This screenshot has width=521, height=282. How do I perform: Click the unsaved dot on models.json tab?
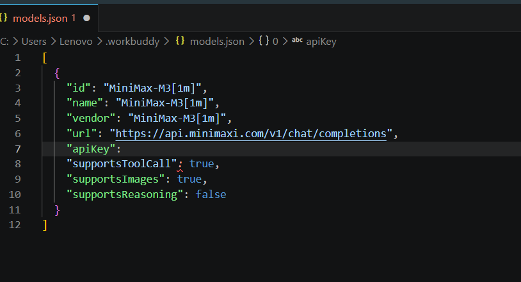tap(86, 18)
